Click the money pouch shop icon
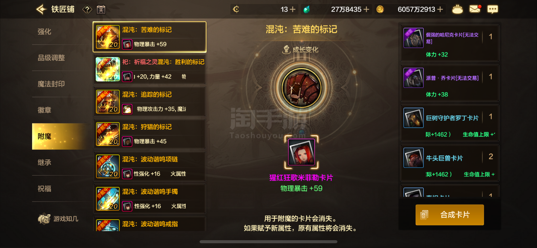 457,9
